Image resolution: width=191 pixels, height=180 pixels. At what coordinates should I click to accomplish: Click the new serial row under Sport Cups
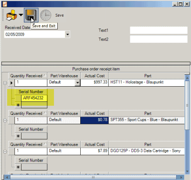click(34, 136)
